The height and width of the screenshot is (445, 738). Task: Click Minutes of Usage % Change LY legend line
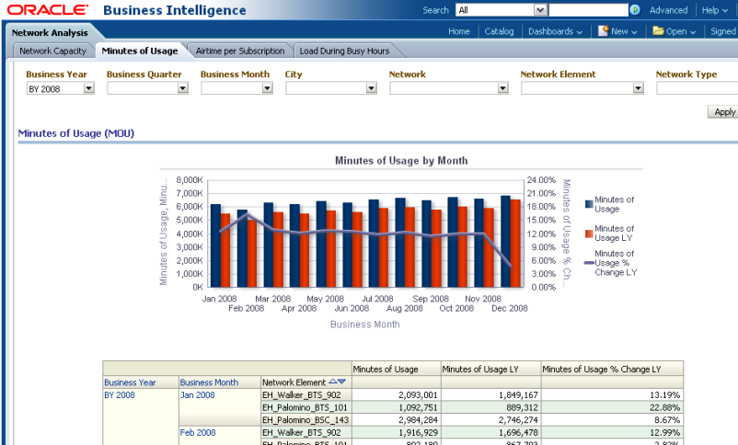click(x=589, y=263)
